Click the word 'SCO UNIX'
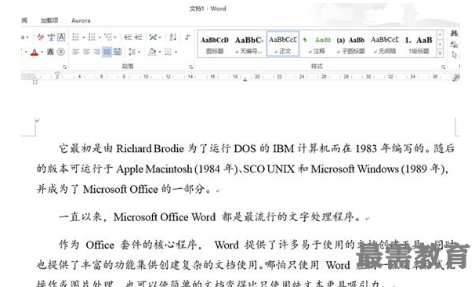This screenshot has height=287, width=475. [x=269, y=169]
